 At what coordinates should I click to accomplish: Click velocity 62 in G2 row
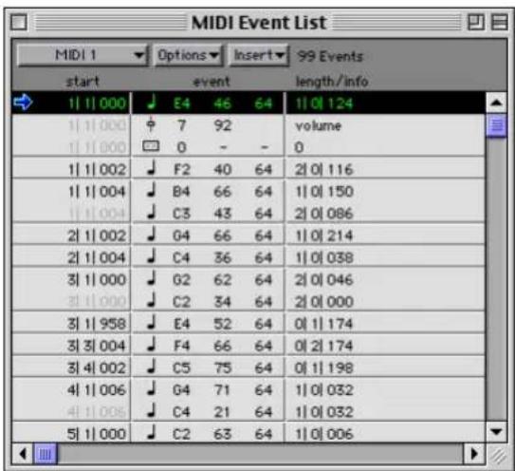pos(222,280)
